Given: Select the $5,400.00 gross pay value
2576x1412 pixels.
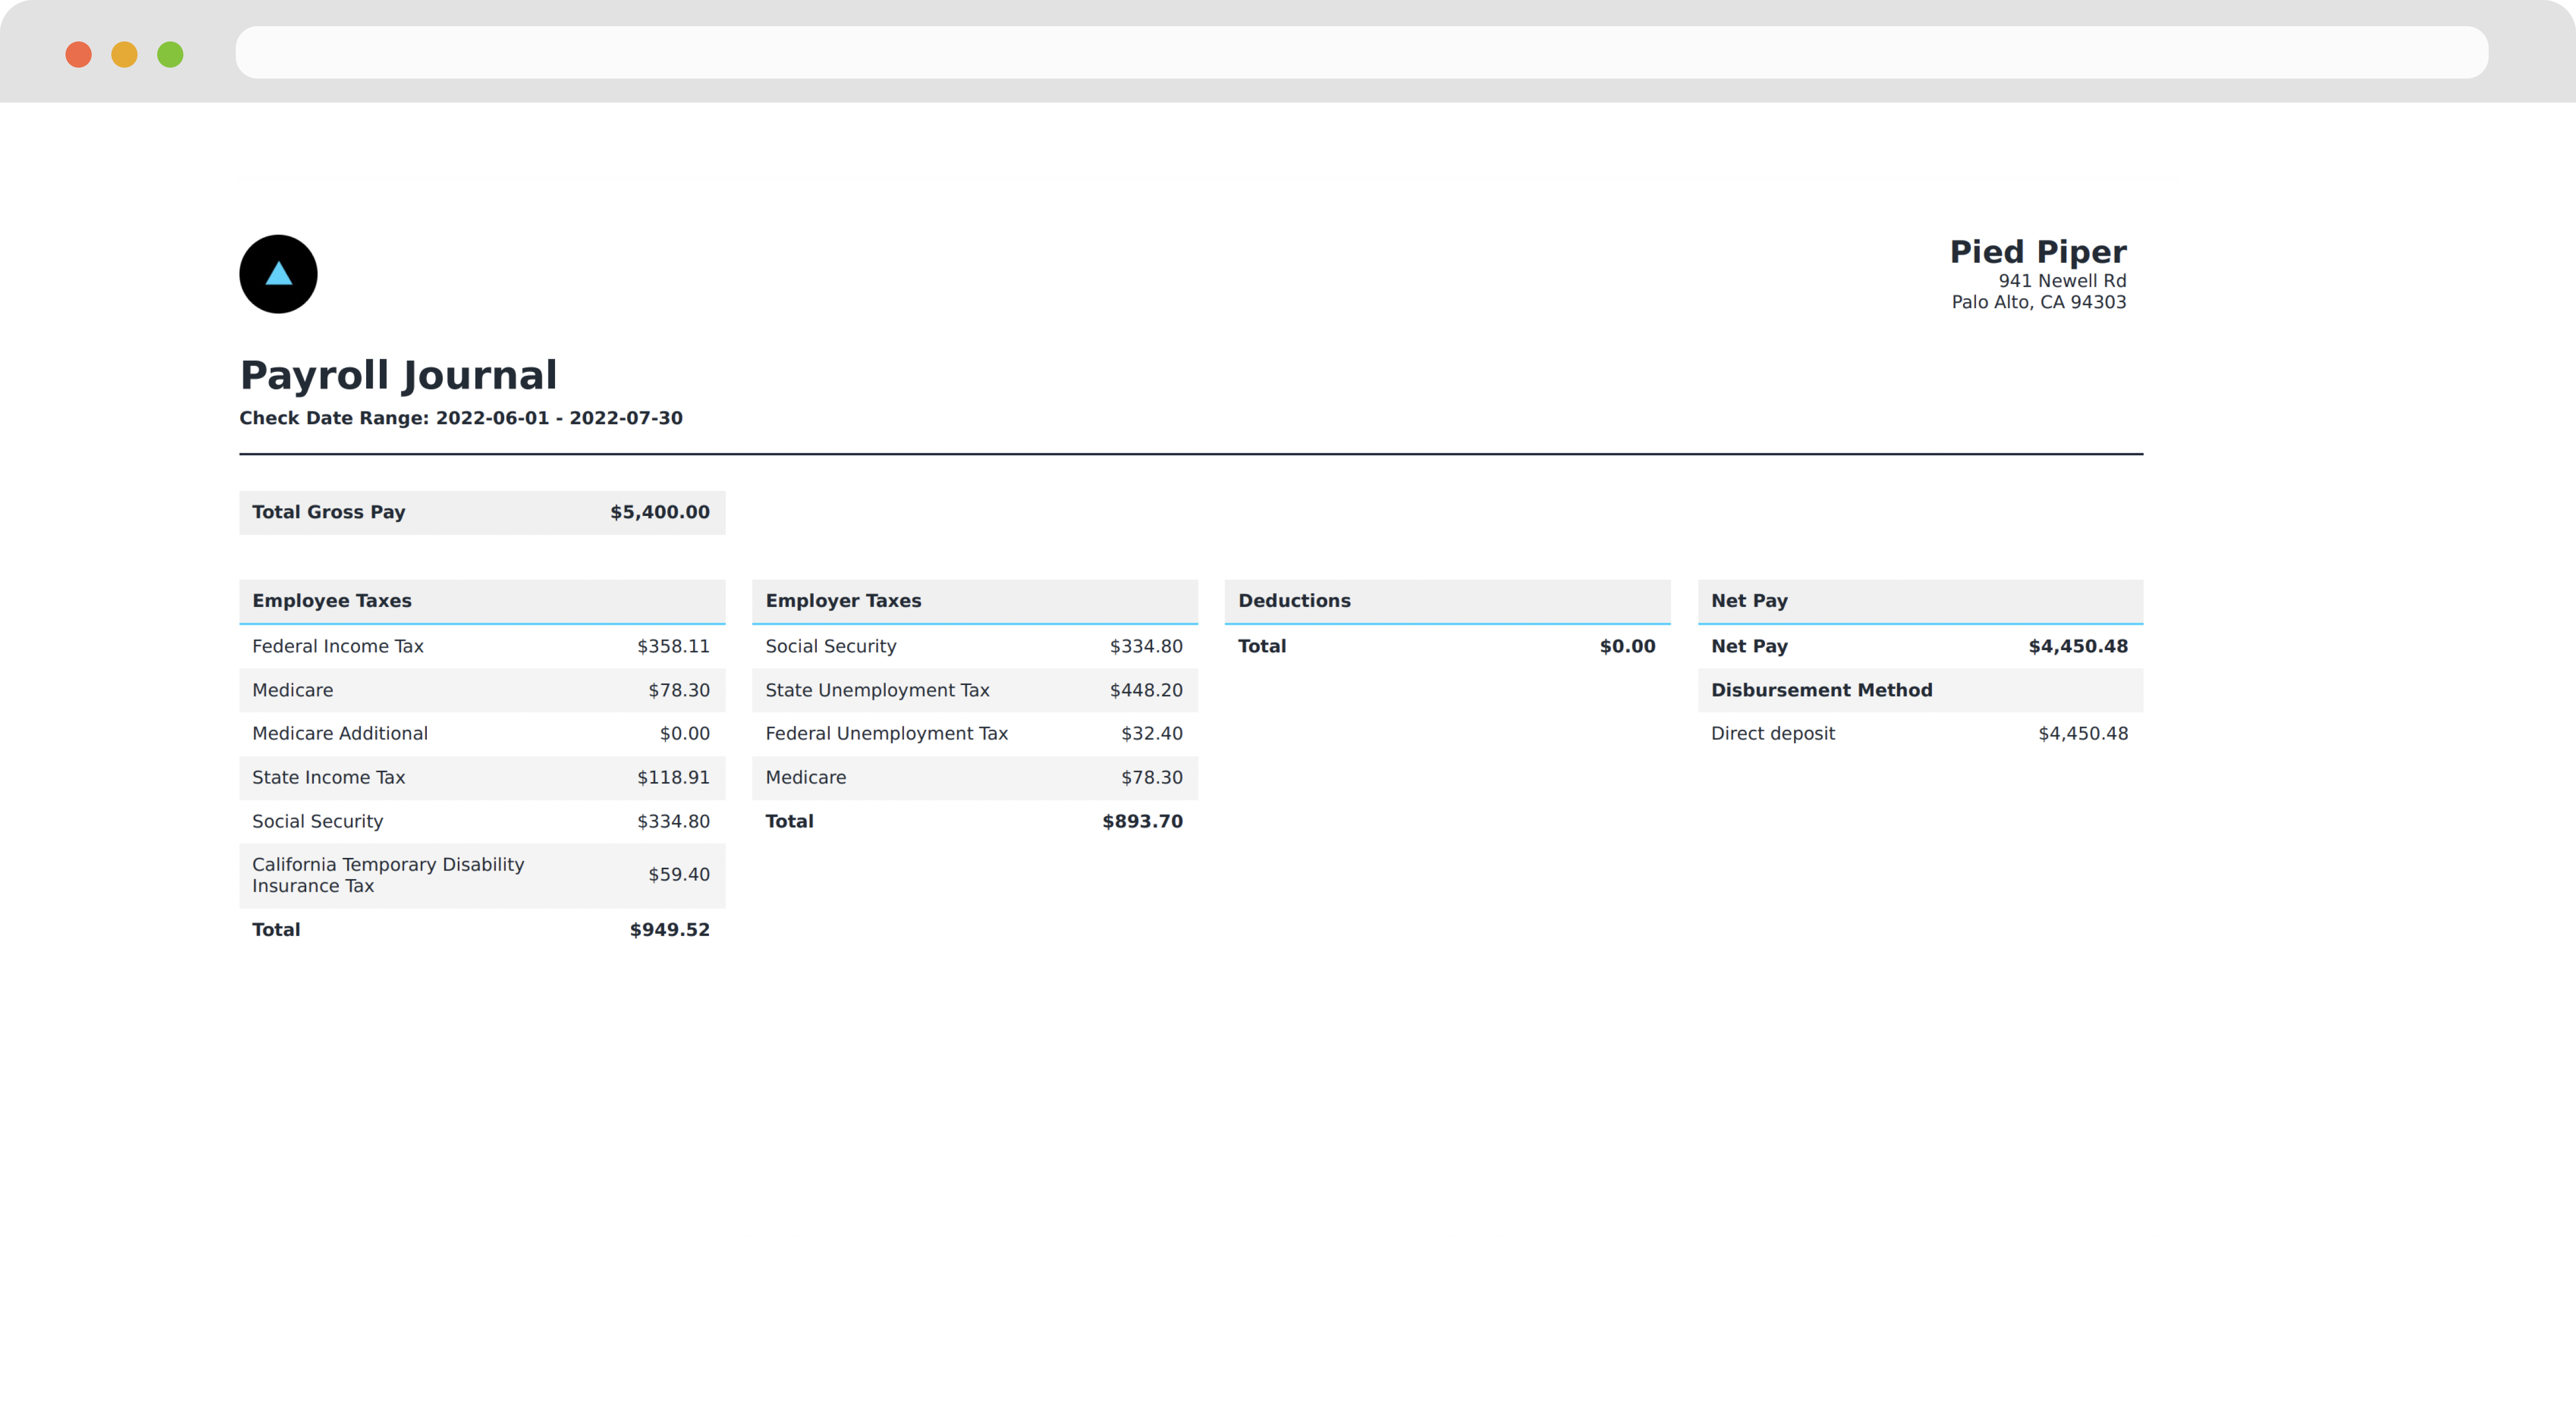Looking at the screenshot, I should tap(660, 512).
